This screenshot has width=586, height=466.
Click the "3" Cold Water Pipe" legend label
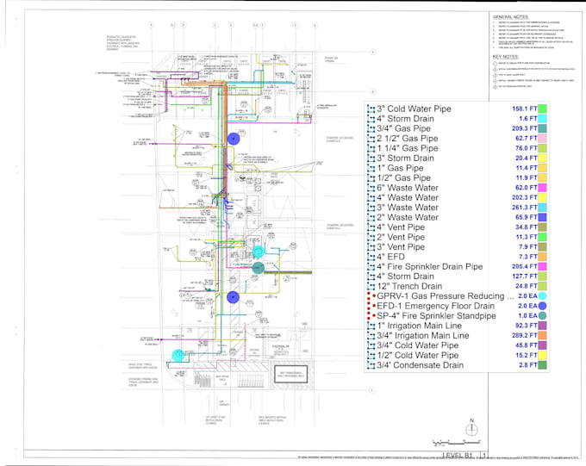click(x=414, y=109)
